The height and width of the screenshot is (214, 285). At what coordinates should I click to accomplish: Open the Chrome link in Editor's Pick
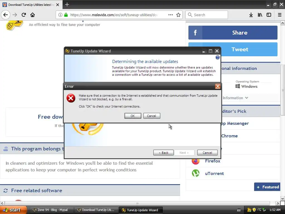pos(229,136)
